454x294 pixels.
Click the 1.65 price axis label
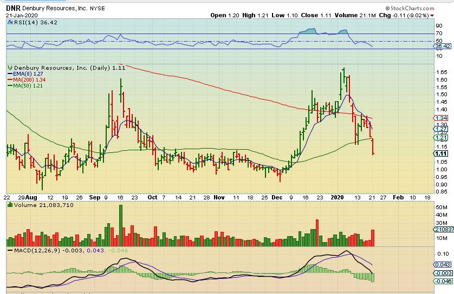[442, 72]
